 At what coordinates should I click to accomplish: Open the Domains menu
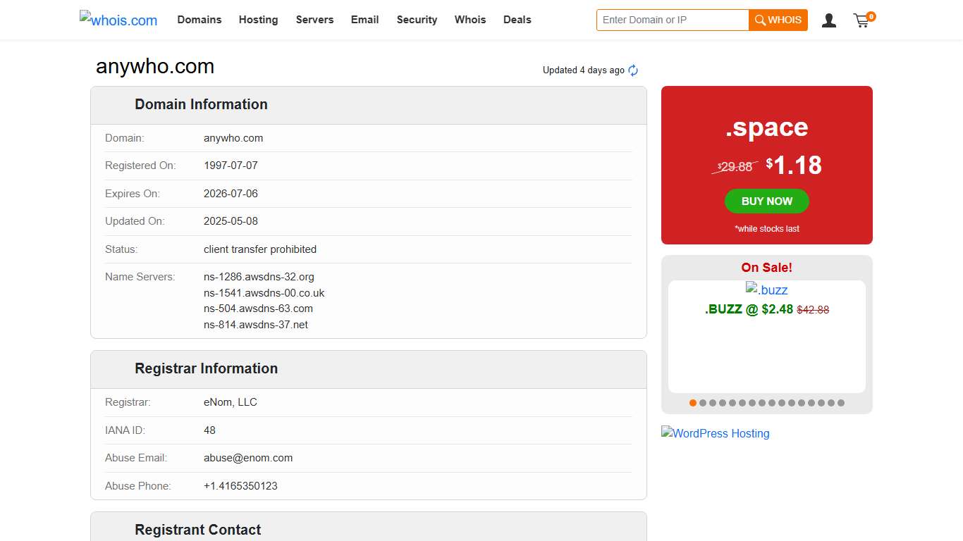tap(200, 20)
